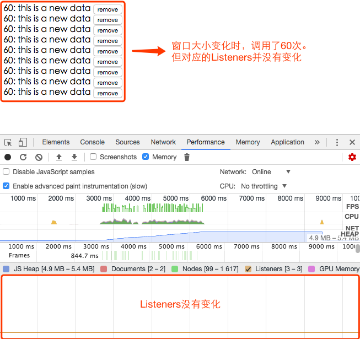Click the first remove button in the list
Image resolution: width=360 pixels, height=339 pixels.
[x=108, y=9]
